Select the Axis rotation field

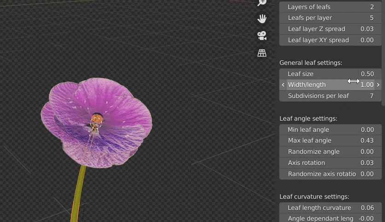tap(330, 163)
